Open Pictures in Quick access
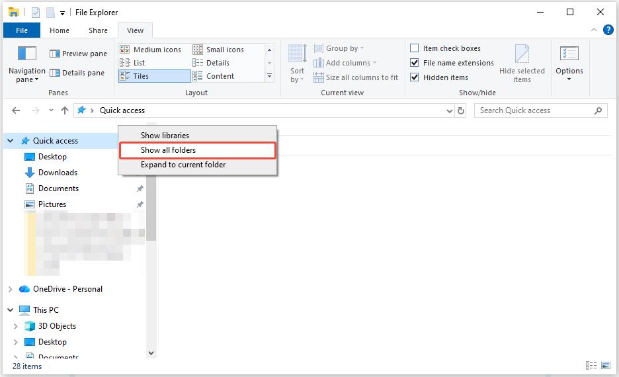The width and height of the screenshot is (619, 377). pyautogui.click(x=52, y=204)
